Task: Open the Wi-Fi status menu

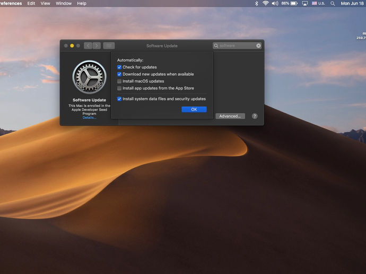Action: [x=265, y=4]
